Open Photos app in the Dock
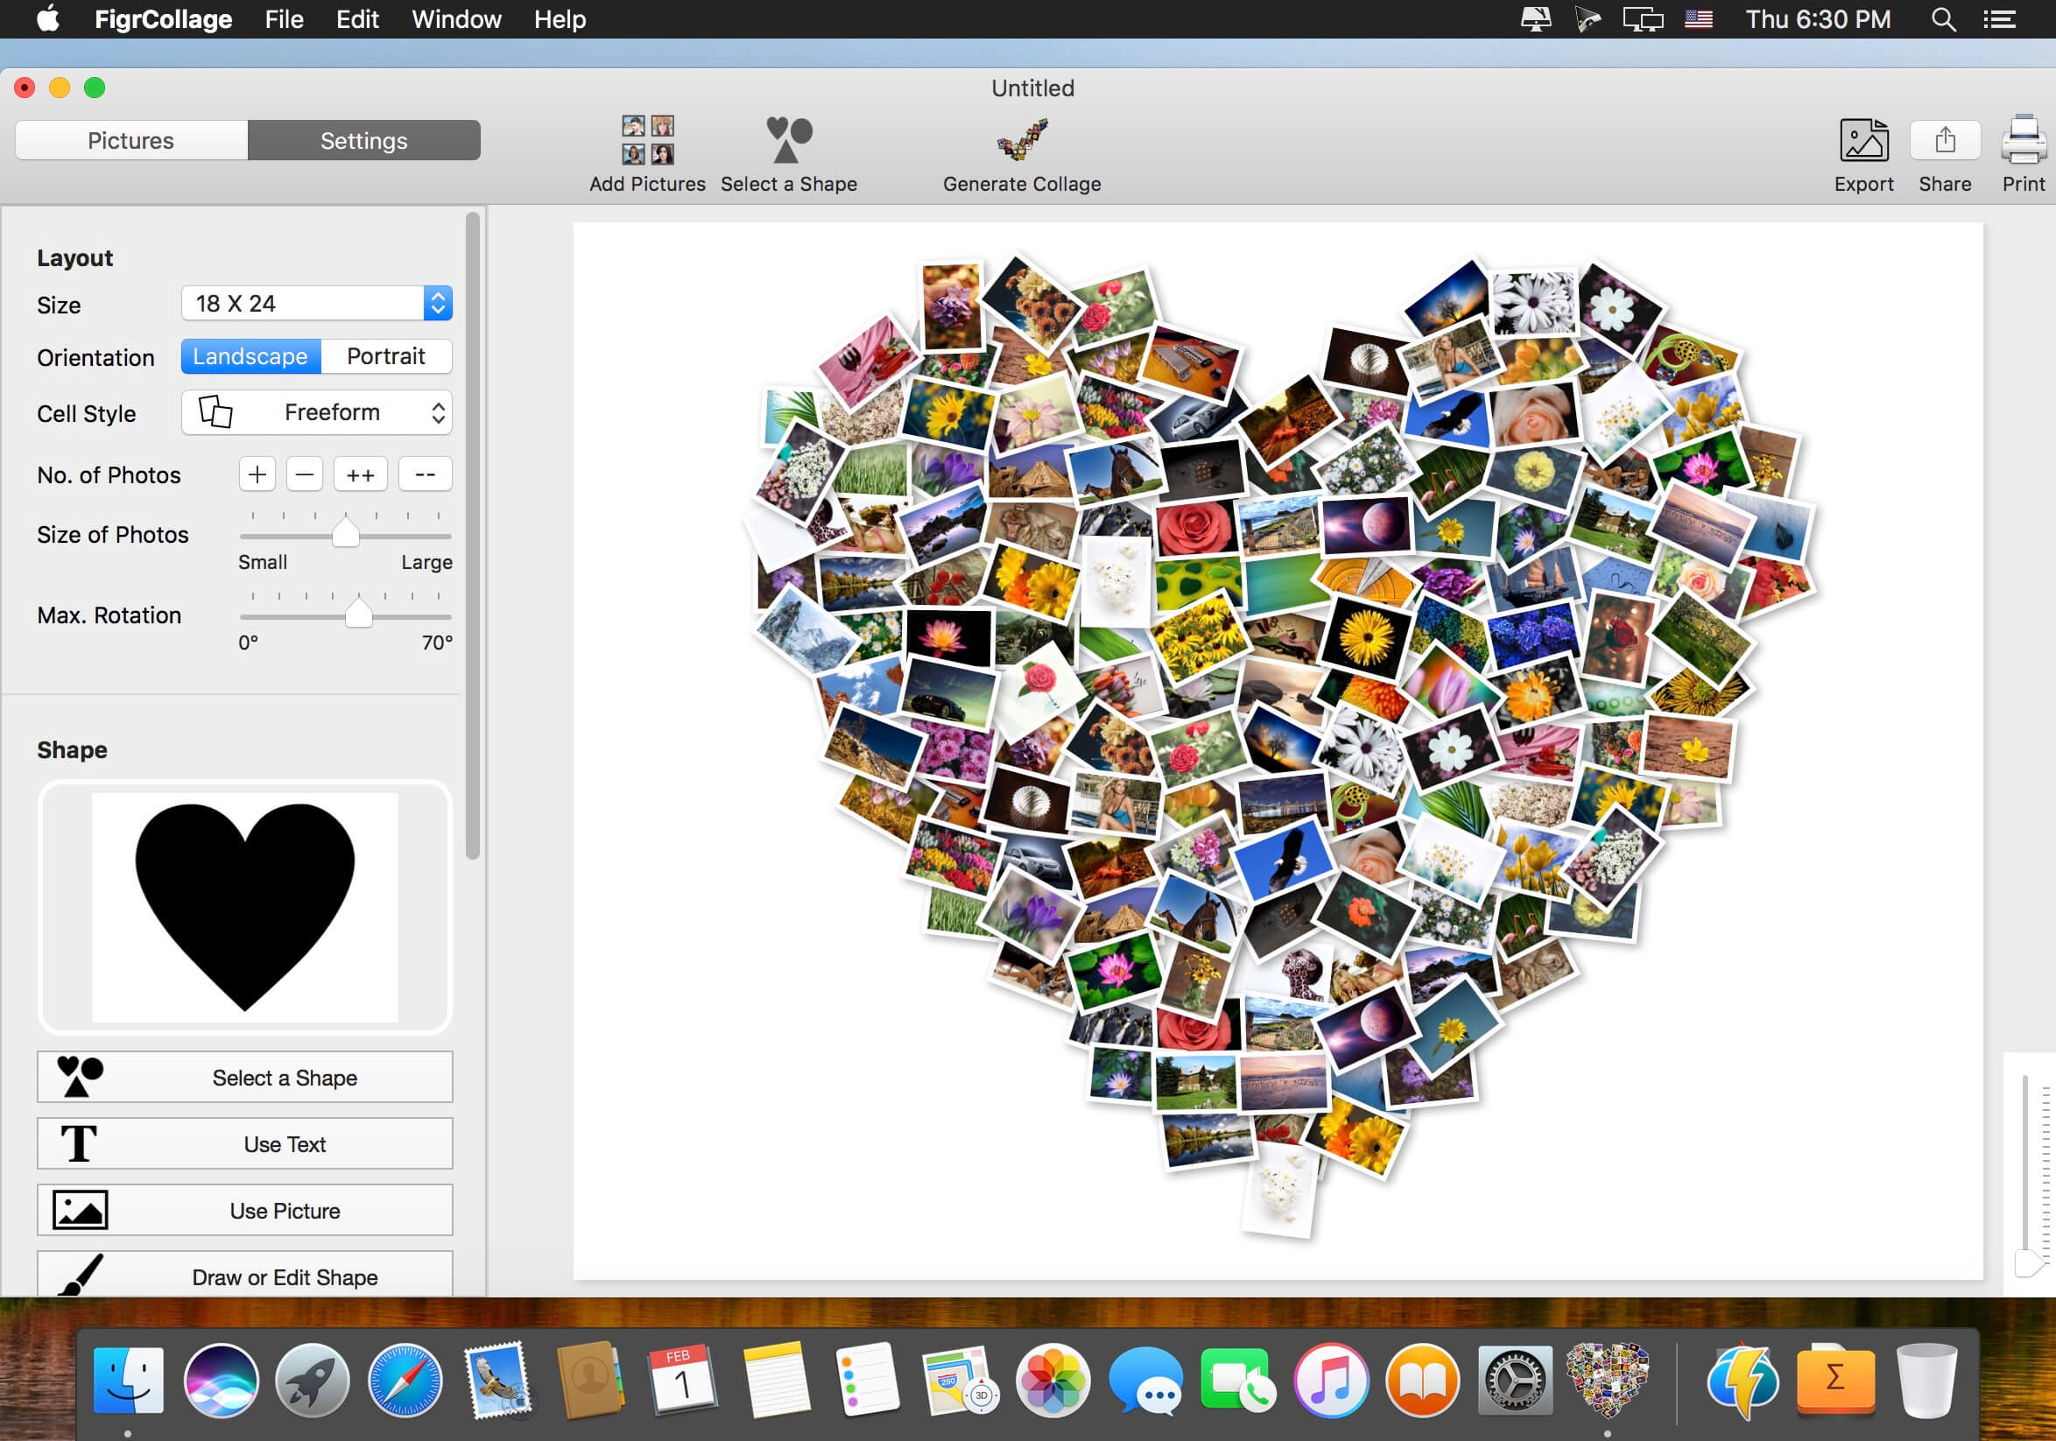The height and width of the screenshot is (1441, 2056). point(1053,1380)
